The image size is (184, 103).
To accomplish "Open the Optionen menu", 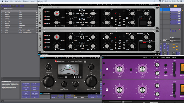I will click(x=40, y=1).
